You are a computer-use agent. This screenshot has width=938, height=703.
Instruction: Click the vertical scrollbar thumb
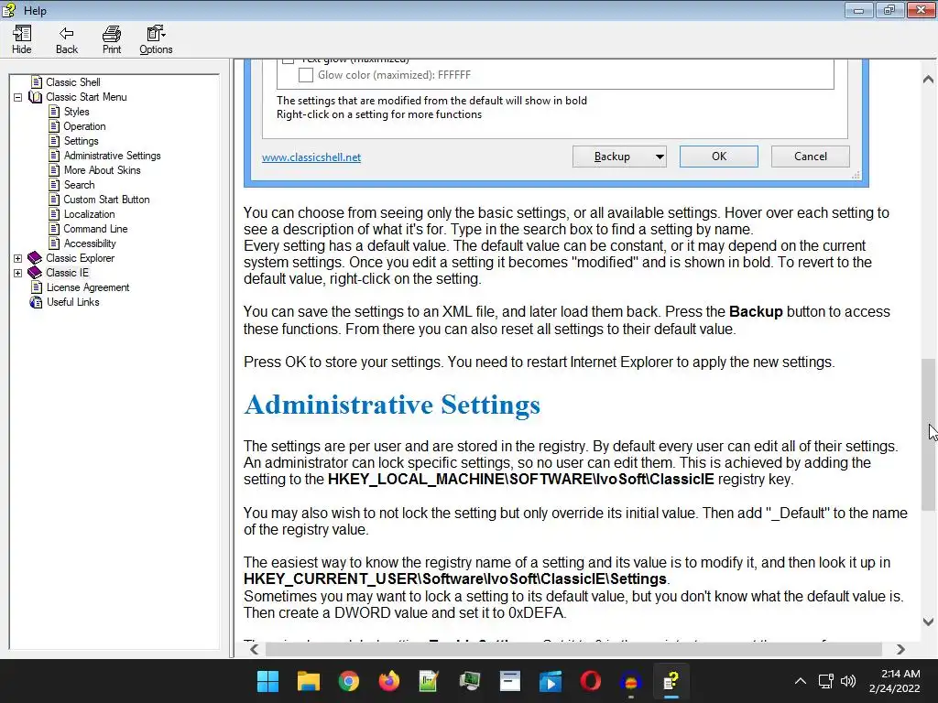[x=928, y=435]
